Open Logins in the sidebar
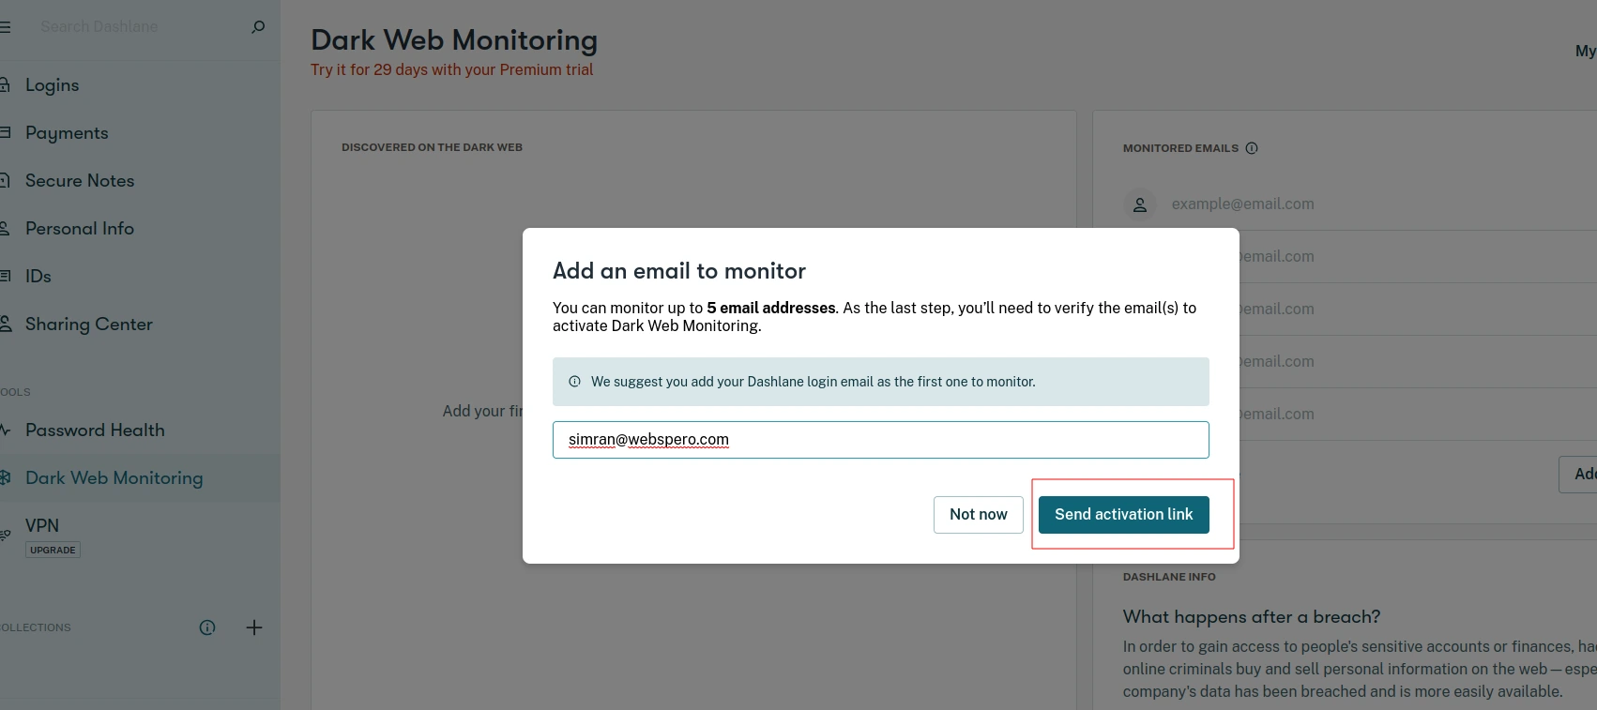The image size is (1597, 710). [x=53, y=85]
